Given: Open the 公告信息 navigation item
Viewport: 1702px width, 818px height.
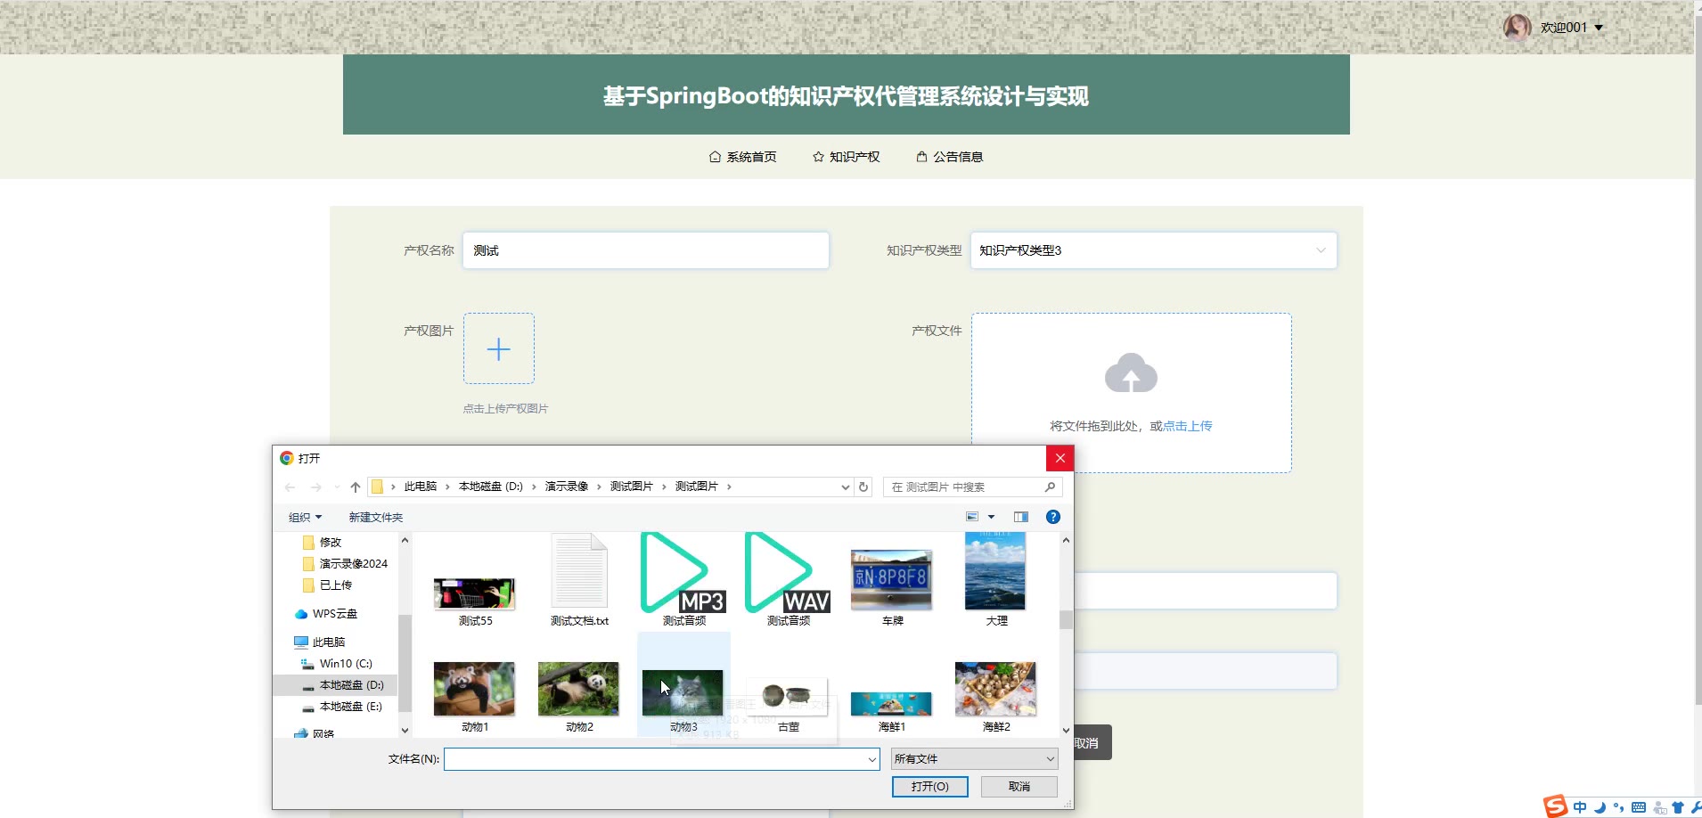Looking at the screenshot, I should (x=949, y=157).
